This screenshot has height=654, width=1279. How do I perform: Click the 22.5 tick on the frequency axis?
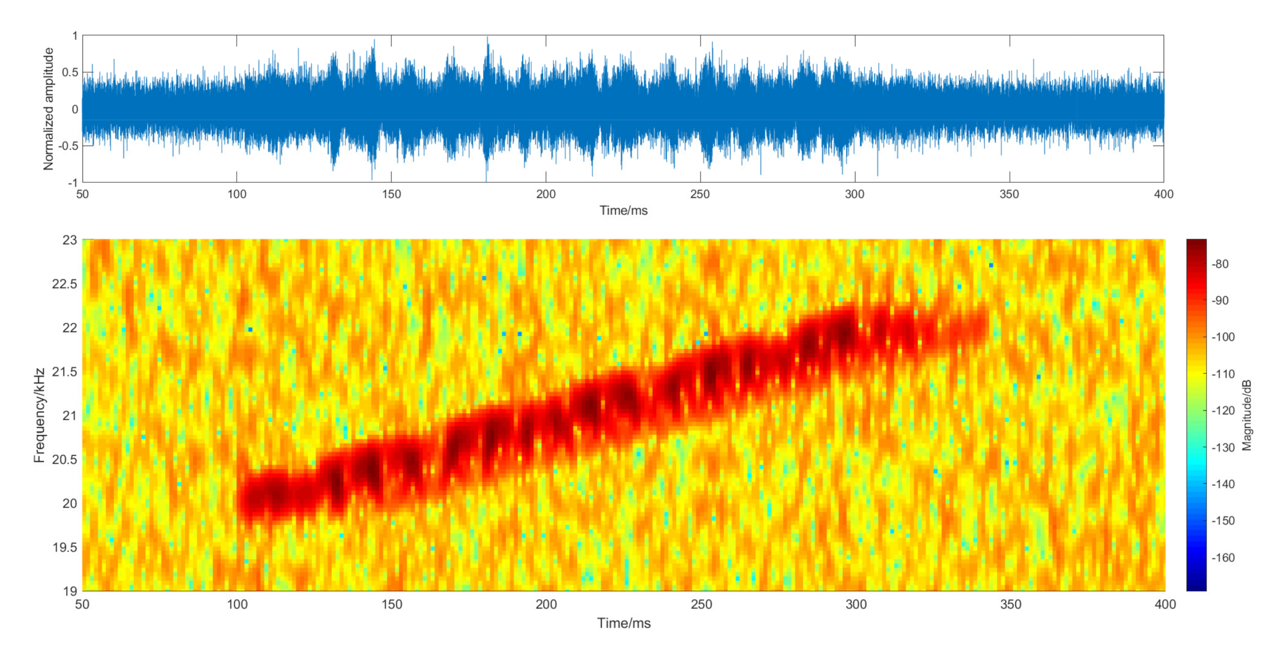tap(64, 284)
